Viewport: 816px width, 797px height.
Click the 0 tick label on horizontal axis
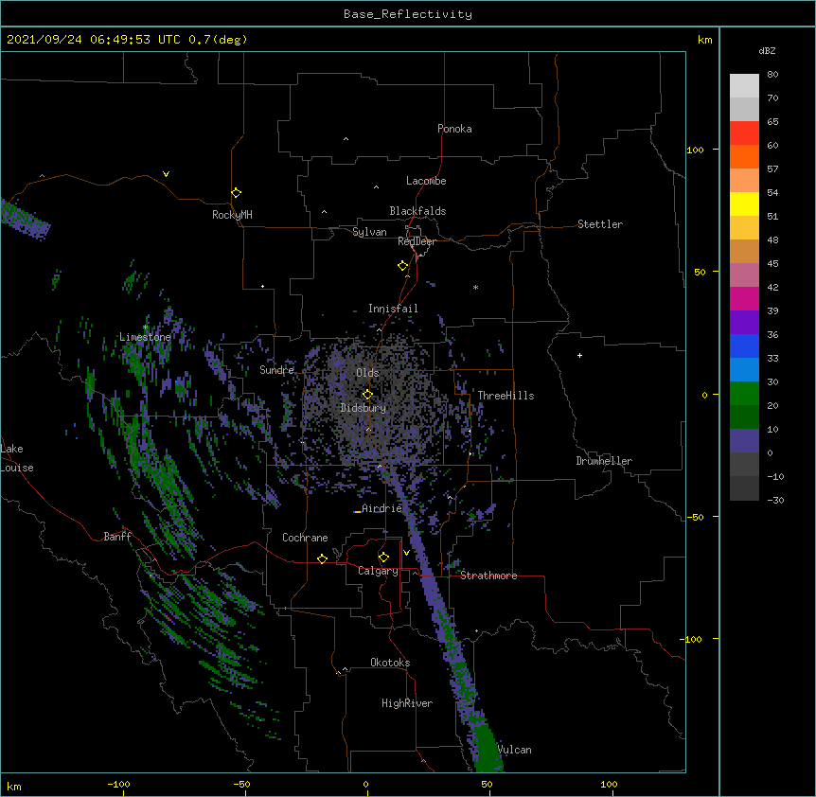(365, 784)
